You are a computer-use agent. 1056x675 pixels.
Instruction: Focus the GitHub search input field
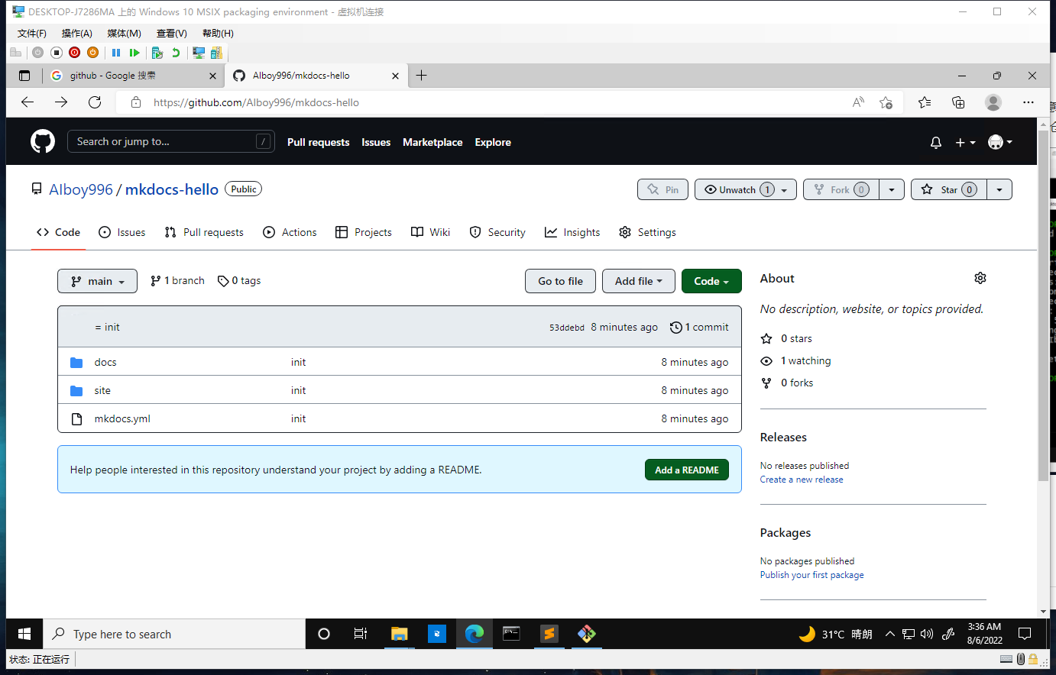pyautogui.click(x=164, y=141)
